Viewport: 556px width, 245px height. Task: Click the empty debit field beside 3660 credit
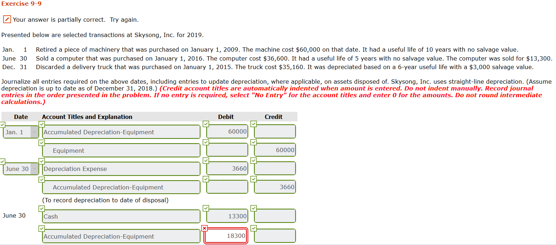click(227, 187)
